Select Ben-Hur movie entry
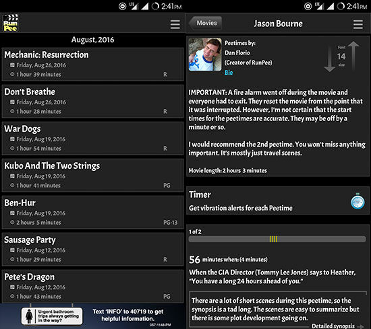Screen dimensions: 371x329 pos(92,213)
